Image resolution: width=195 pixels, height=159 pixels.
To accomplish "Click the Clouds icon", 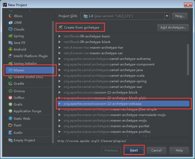I will [10, 29].
